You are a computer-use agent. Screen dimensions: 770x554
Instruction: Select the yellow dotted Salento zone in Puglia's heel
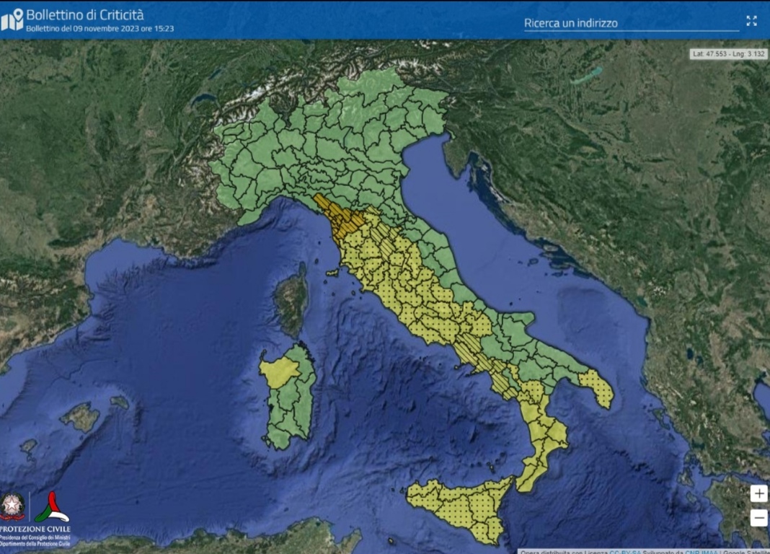coord(598,387)
